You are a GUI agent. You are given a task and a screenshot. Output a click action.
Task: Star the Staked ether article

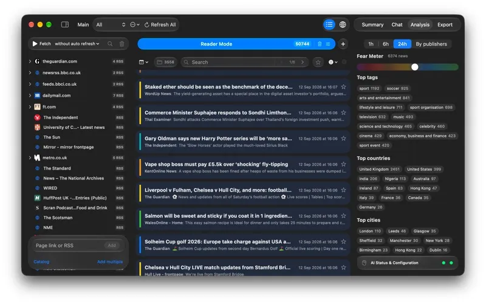click(343, 87)
